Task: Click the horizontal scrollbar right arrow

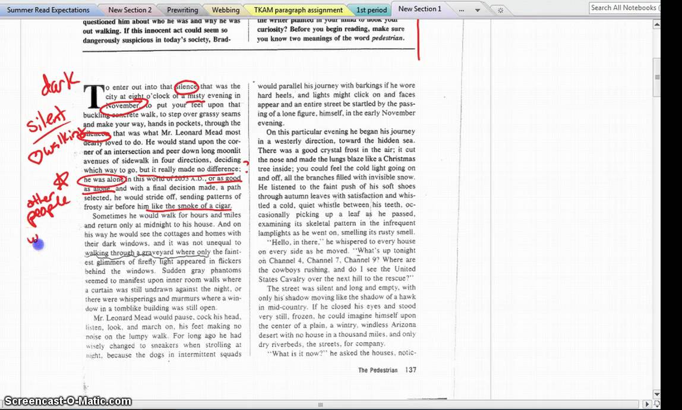Action: click(x=647, y=404)
